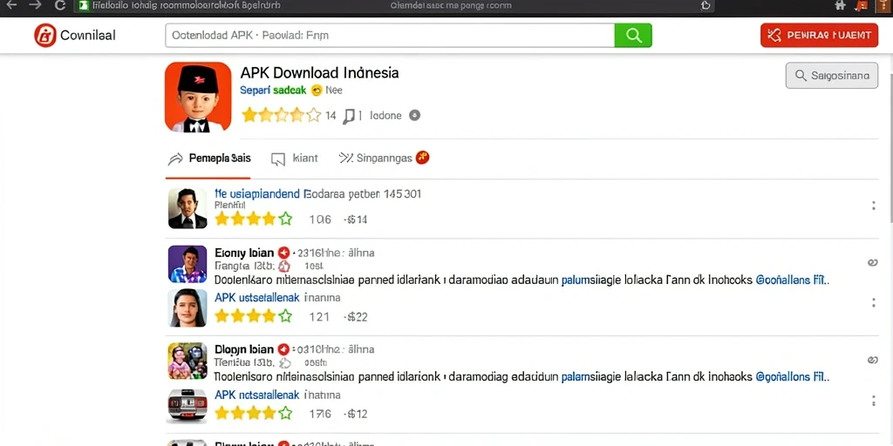Image resolution: width=893 pixels, height=446 pixels.
Task: Open the palumsiiagie link in Elony Ioian text
Action: (x=592, y=280)
